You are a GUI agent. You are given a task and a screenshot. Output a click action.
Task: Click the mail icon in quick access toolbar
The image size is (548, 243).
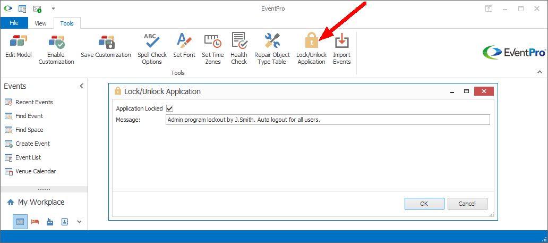click(x=37, y=9)
